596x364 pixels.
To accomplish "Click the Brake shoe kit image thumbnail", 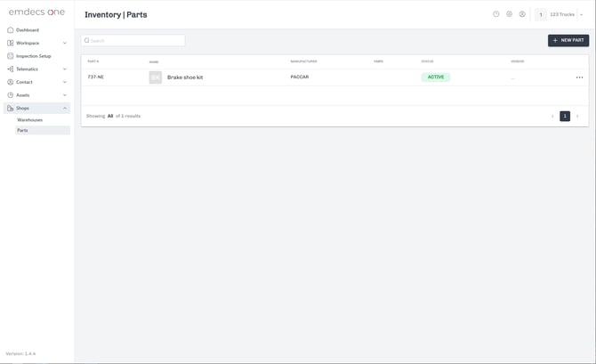I will (x=155, y=77).
